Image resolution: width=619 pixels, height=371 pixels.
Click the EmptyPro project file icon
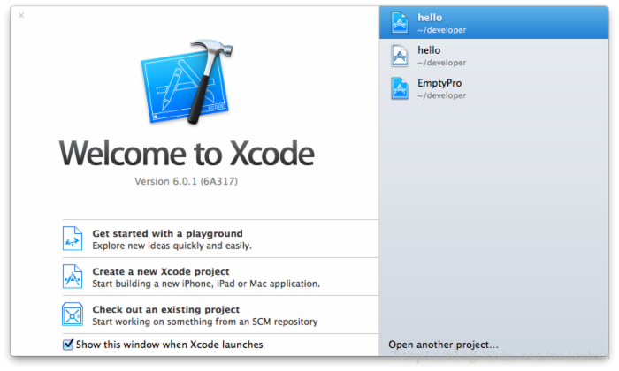click(401, 88)
